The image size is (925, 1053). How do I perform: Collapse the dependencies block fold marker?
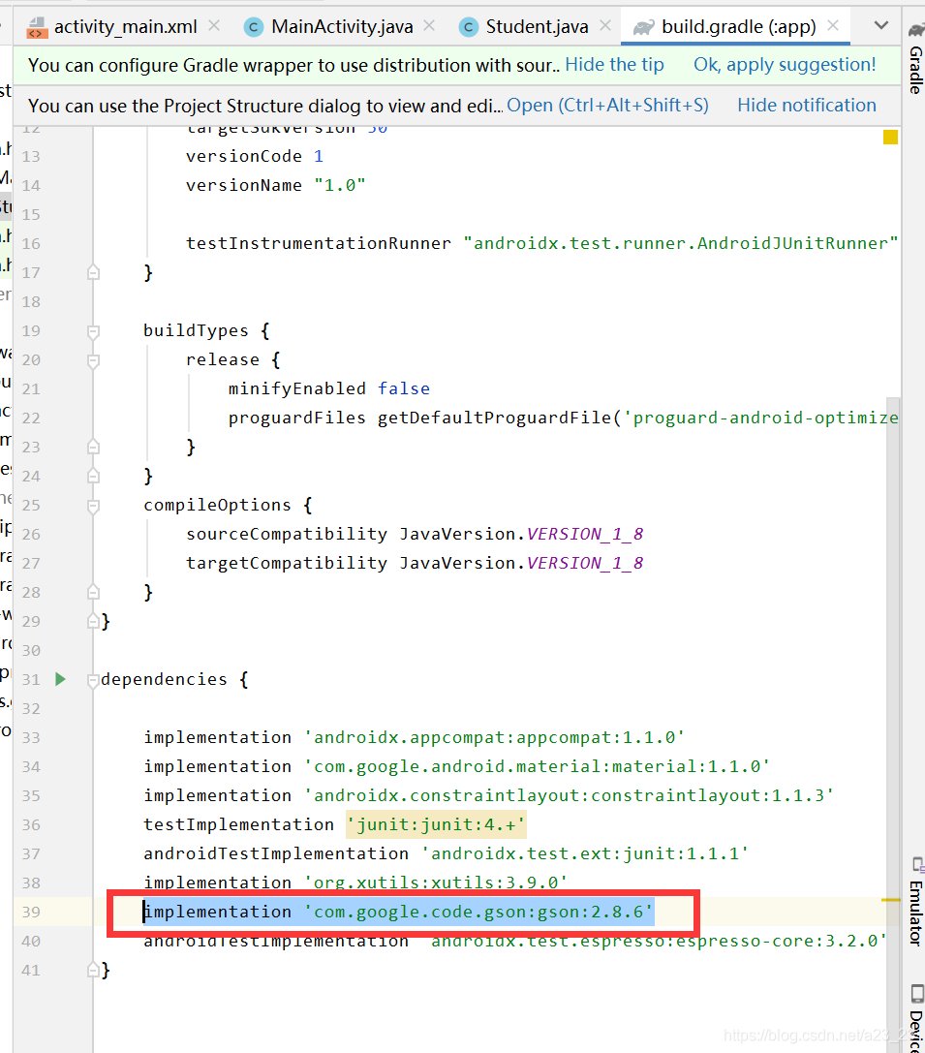point(93,680)
